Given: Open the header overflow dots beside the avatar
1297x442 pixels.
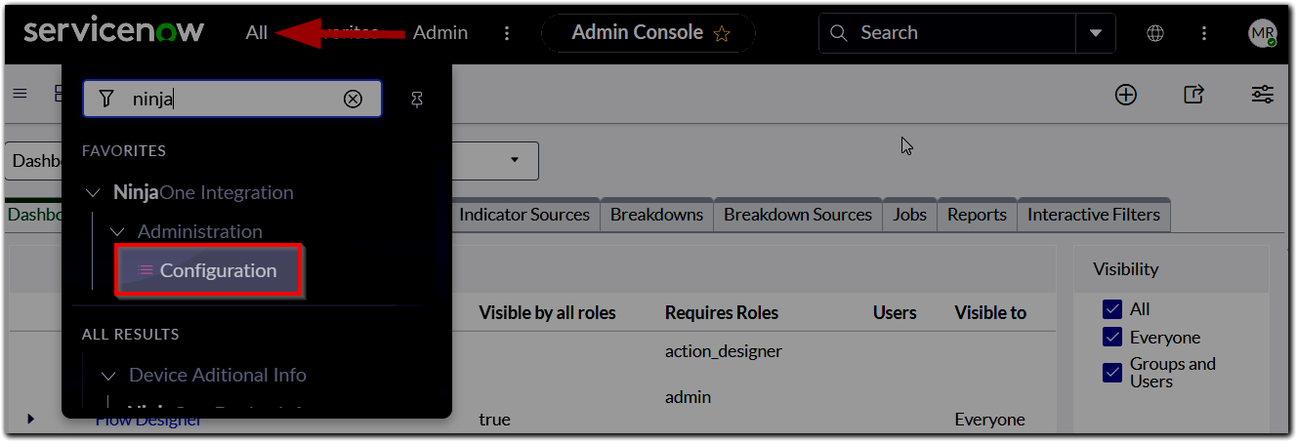Looking at the screenshot, I should click(1204, 33).
